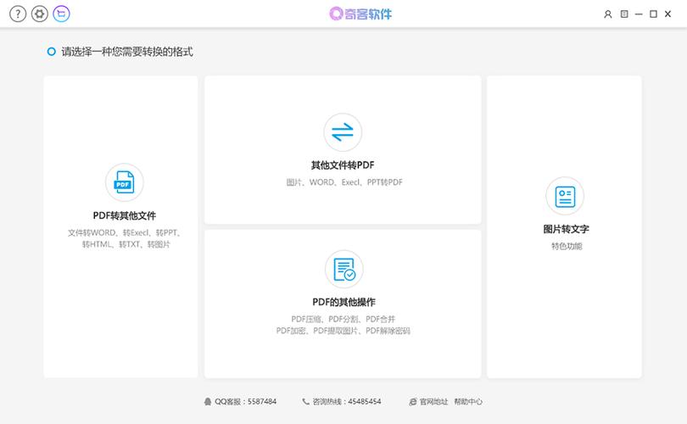The height and width of the screenshot is (424, 687).
Task: Click 请选择一种您需要转换的格式 heading
Action: 127,52
